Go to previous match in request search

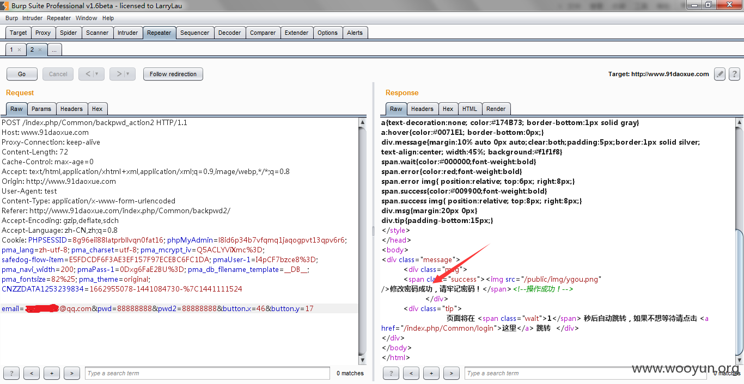(32, 373)
